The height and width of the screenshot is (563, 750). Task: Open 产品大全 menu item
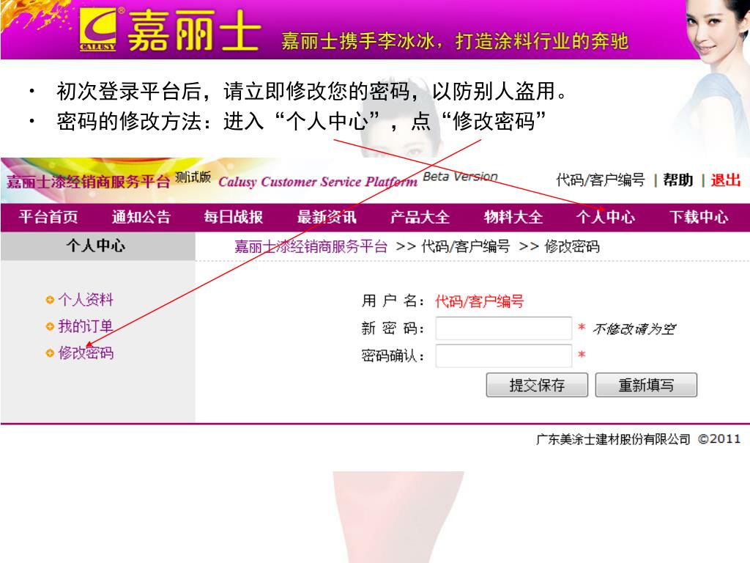pyautogui.click(x=420, y=217)
